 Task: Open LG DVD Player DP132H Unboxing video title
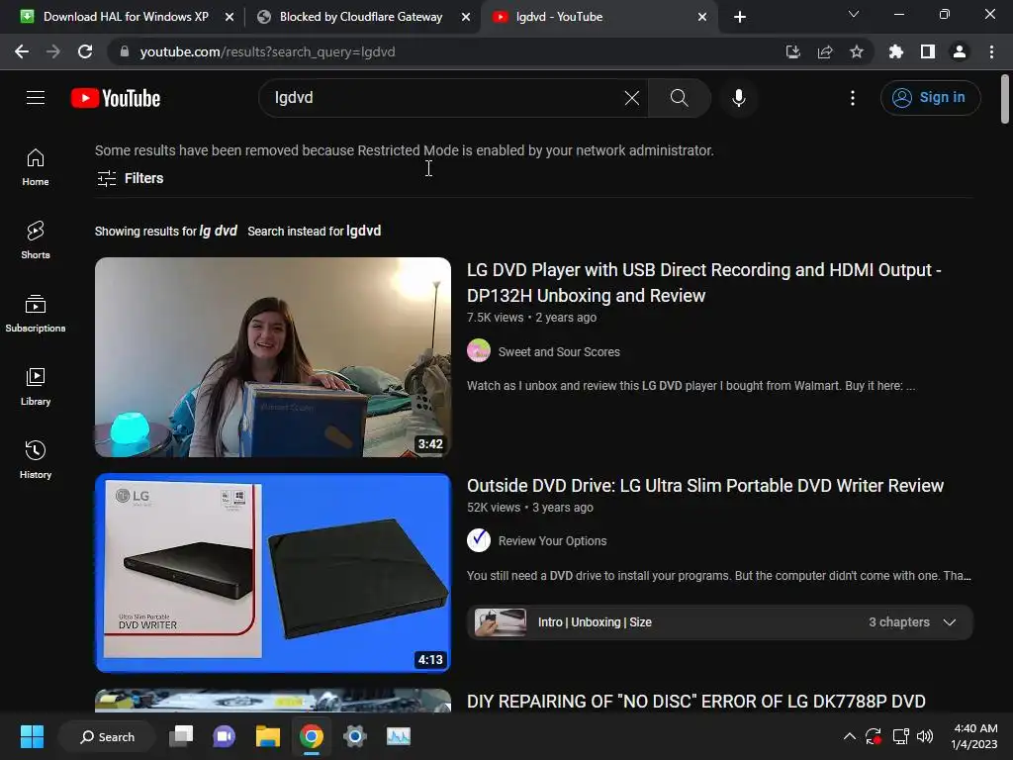click(x=704, y=282)
